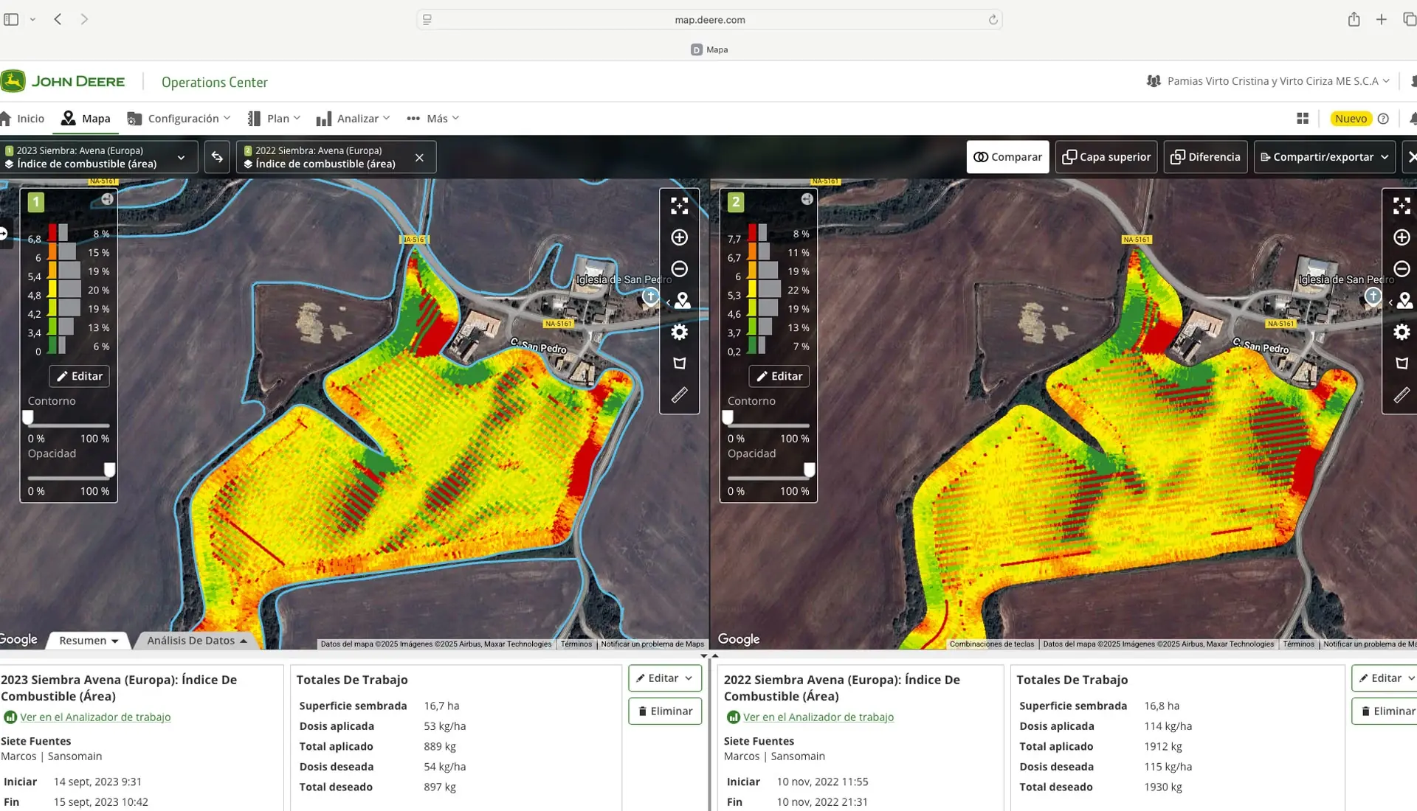The height and width of the screenshot is (811, 1417).
Task: Open left map settings gear
Action: click(x=679, y=332)
